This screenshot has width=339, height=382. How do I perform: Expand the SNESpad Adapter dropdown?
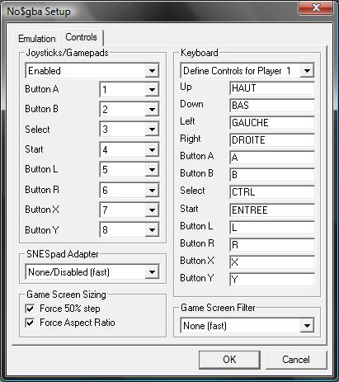pos(92,272)
